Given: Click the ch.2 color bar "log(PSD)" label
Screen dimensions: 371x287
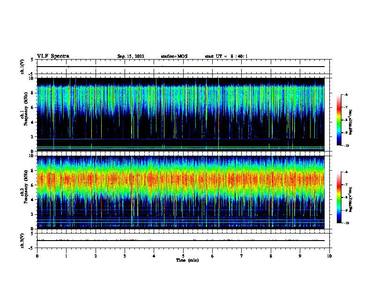Looking at the screenshot, I should coord(351,200).
